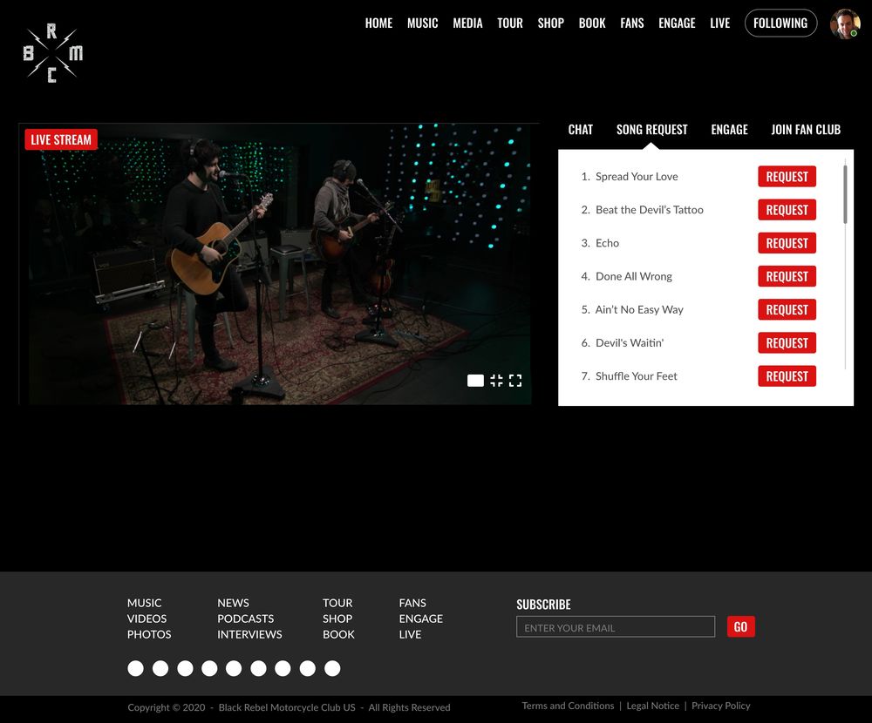Open Privacy Policy link
Screen dimensions: 872x723
pyautogui.click(x=721, y=706)
